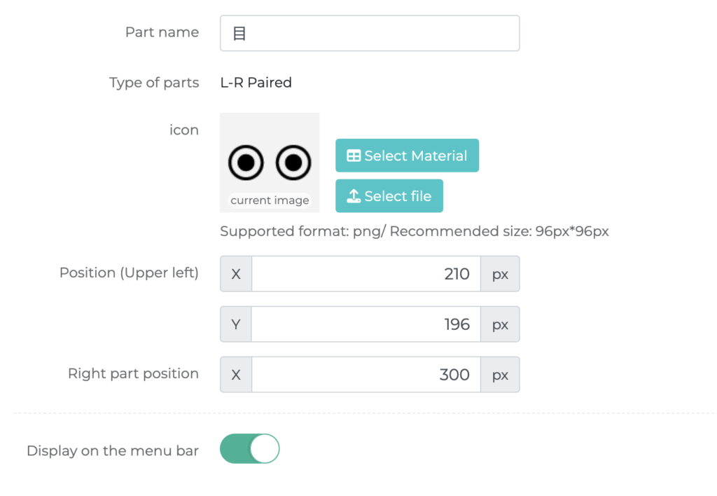Viewport: 717px width, 496px height.
Task: Click the eyes icon preview image
Action: click(270, 161)
